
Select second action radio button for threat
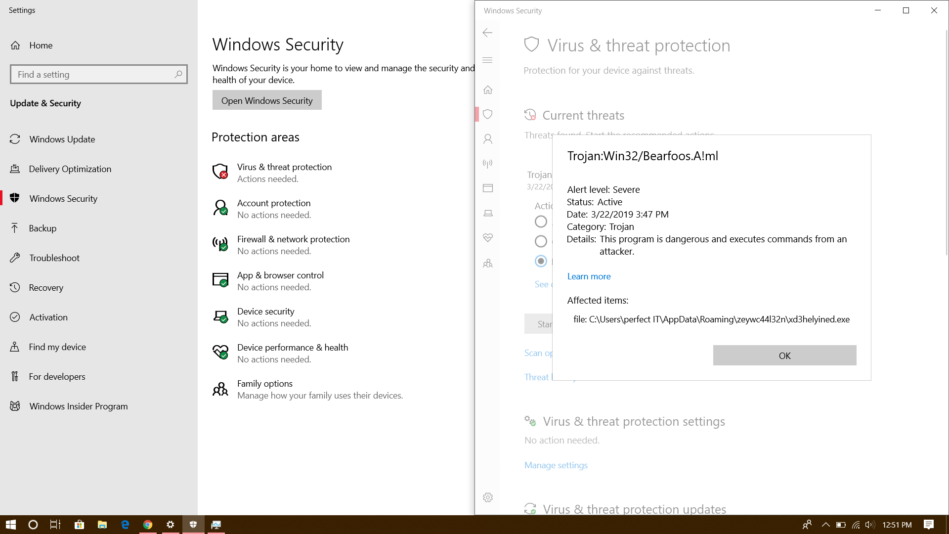click(541, 241)
